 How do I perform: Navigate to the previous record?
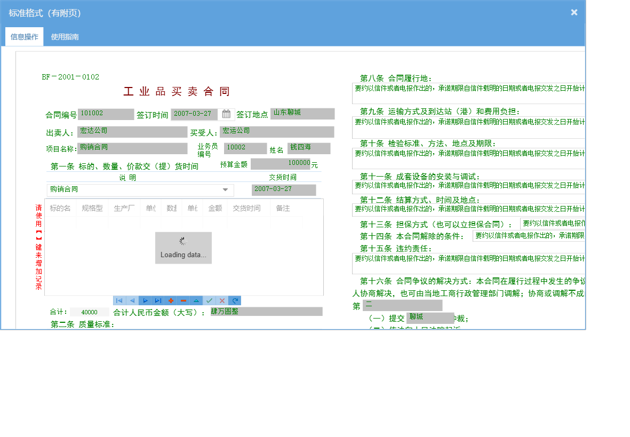point(132,300)
